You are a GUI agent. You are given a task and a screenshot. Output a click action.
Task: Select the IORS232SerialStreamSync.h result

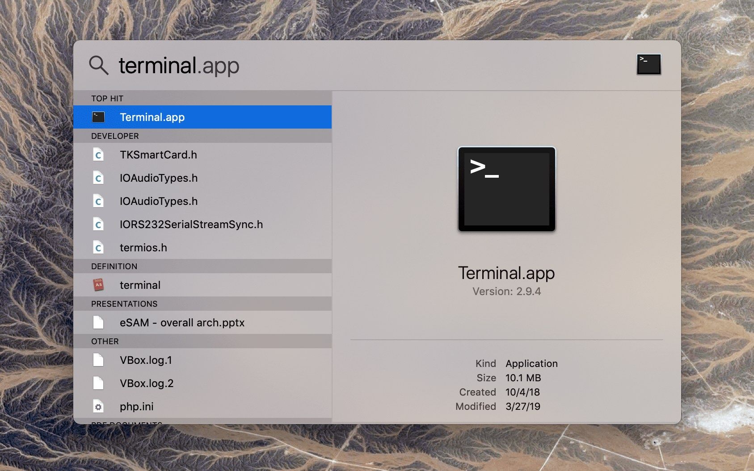[202, 224]
